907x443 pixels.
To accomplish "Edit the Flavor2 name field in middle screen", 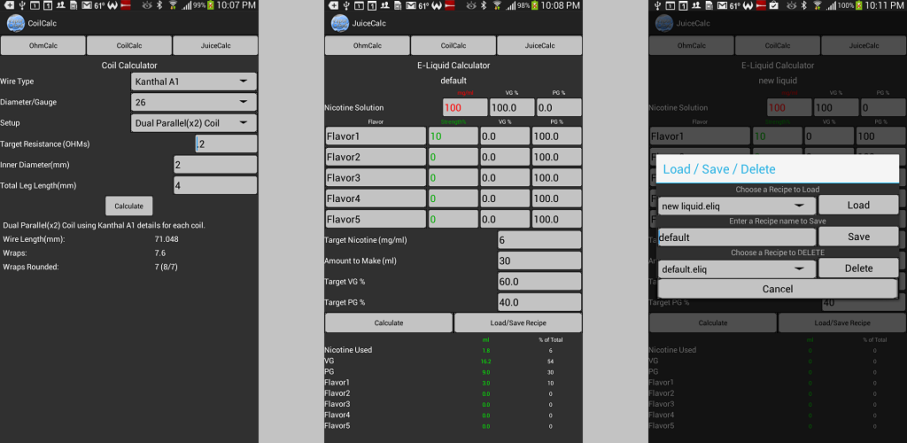I will (376, 158).
